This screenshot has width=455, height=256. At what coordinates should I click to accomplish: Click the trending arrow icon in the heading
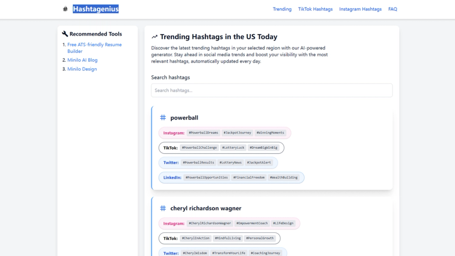pyautogui.click(x=154, y=37)
